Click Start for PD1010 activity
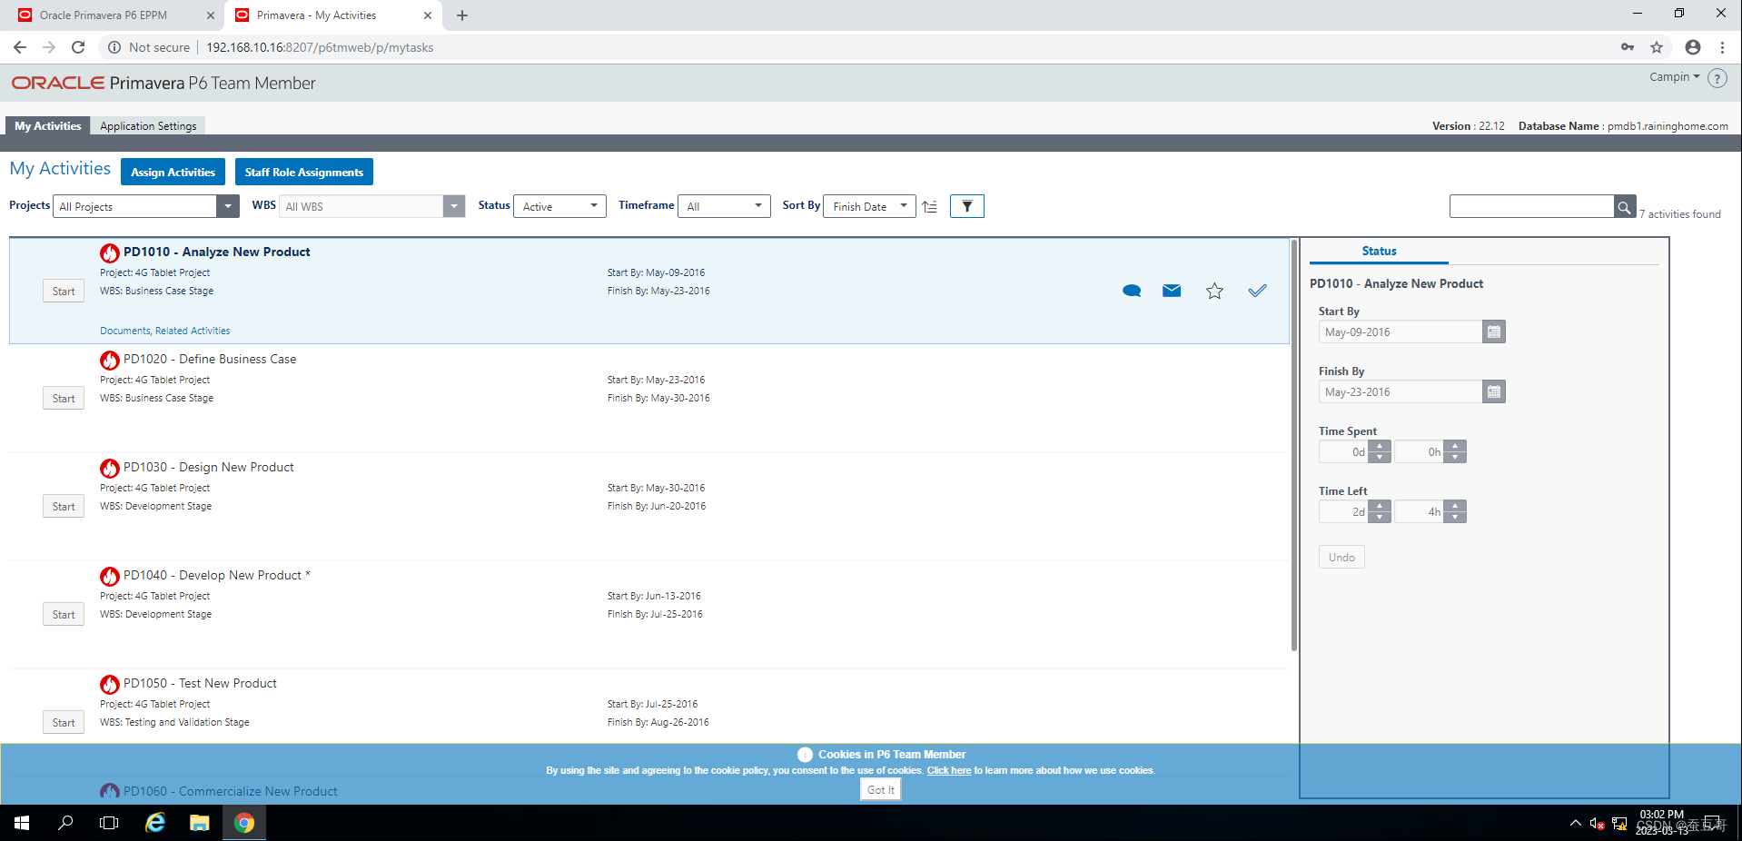 64,291
